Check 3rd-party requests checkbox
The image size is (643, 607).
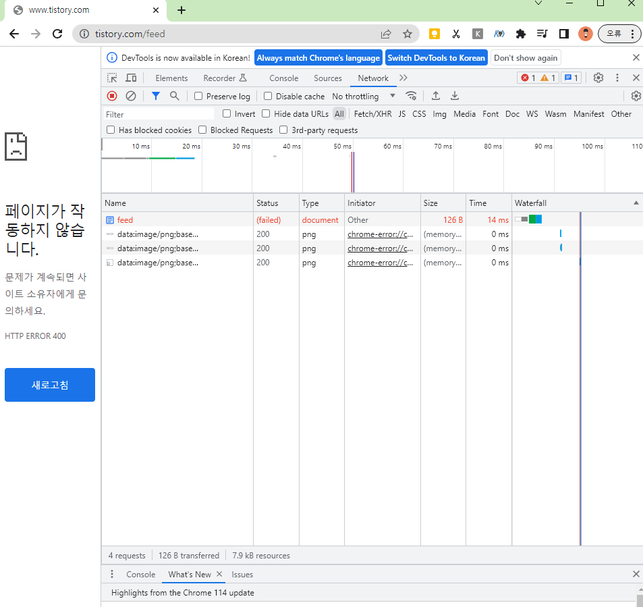(283, 130)
